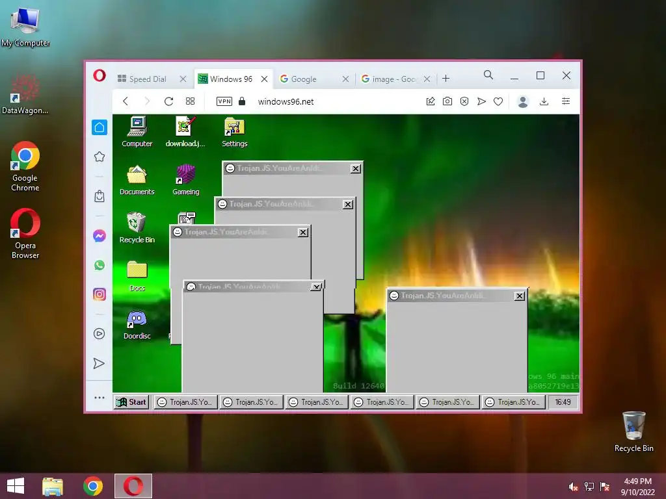This screenshot has height=499, width=666.
Task: Select the Windows 96 Recycle Bin icon
Action: pyautogui.click(x=137, y=228)
